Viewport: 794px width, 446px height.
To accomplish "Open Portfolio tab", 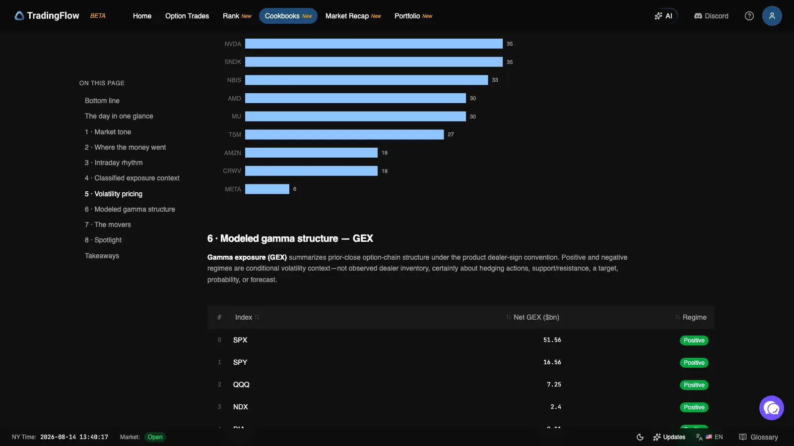I will [x=413, y=16].
